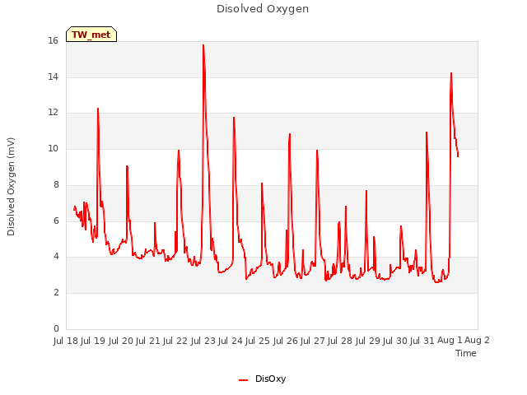527x395 pixels.
Task: Click the 'Jul 24' x-axis tick label
Action: coord(231,341)
